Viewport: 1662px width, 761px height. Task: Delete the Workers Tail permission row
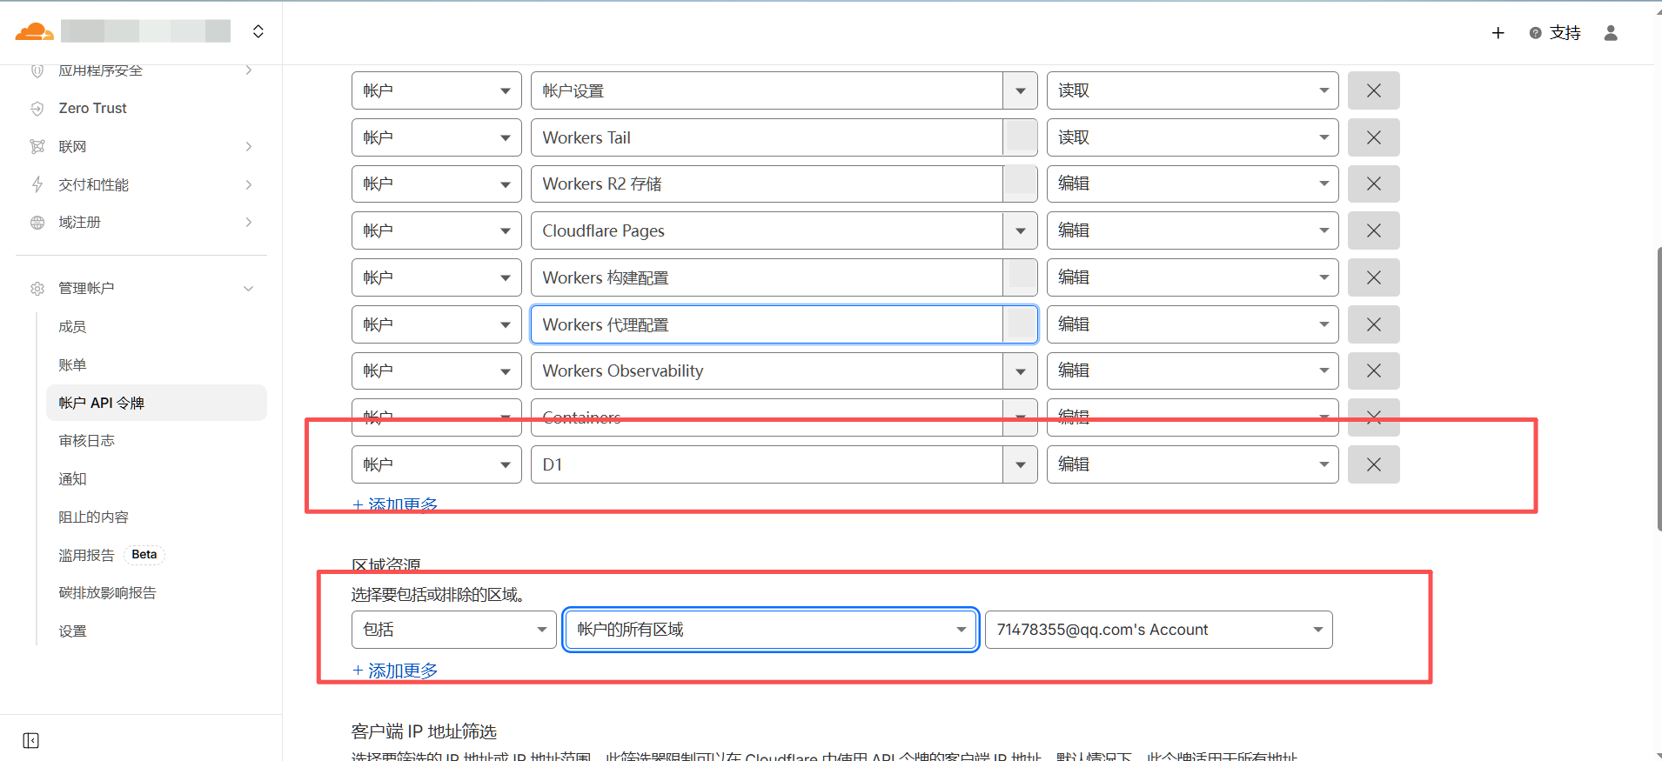[x=1373, y=137]
